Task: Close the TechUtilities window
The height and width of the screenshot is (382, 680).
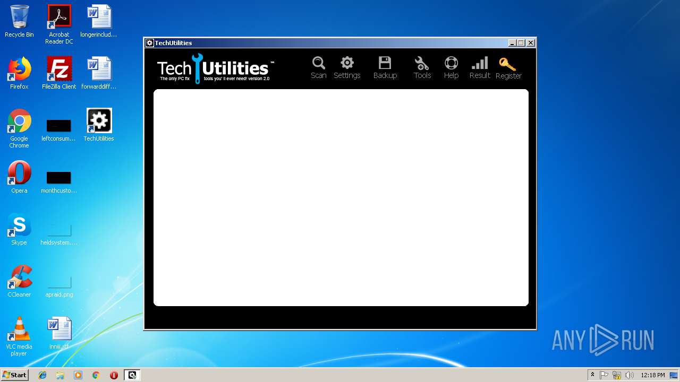Action: coord(530,43)
